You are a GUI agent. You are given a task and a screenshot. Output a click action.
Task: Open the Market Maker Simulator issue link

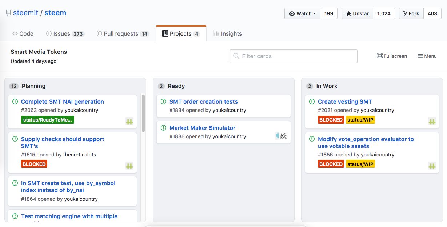pos(202,128)
